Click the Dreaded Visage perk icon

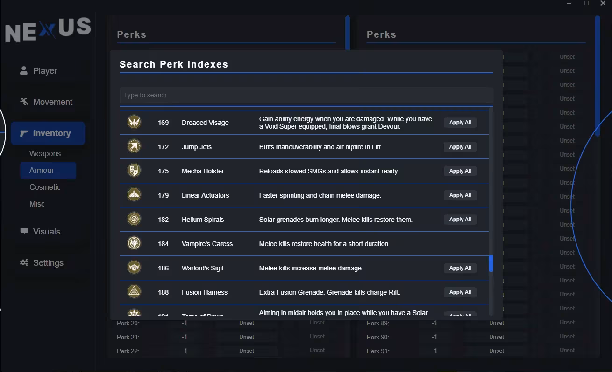pos(134,122)
